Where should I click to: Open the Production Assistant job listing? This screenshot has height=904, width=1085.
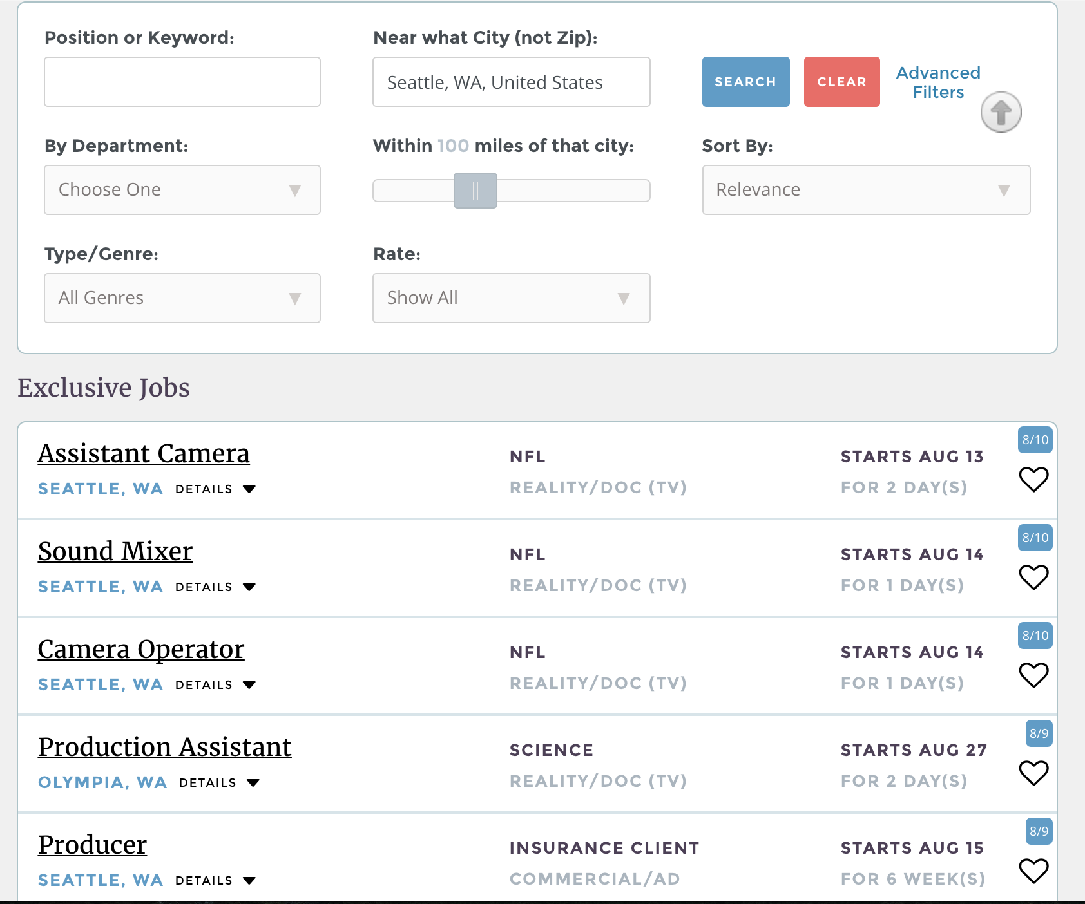[165, 747]
